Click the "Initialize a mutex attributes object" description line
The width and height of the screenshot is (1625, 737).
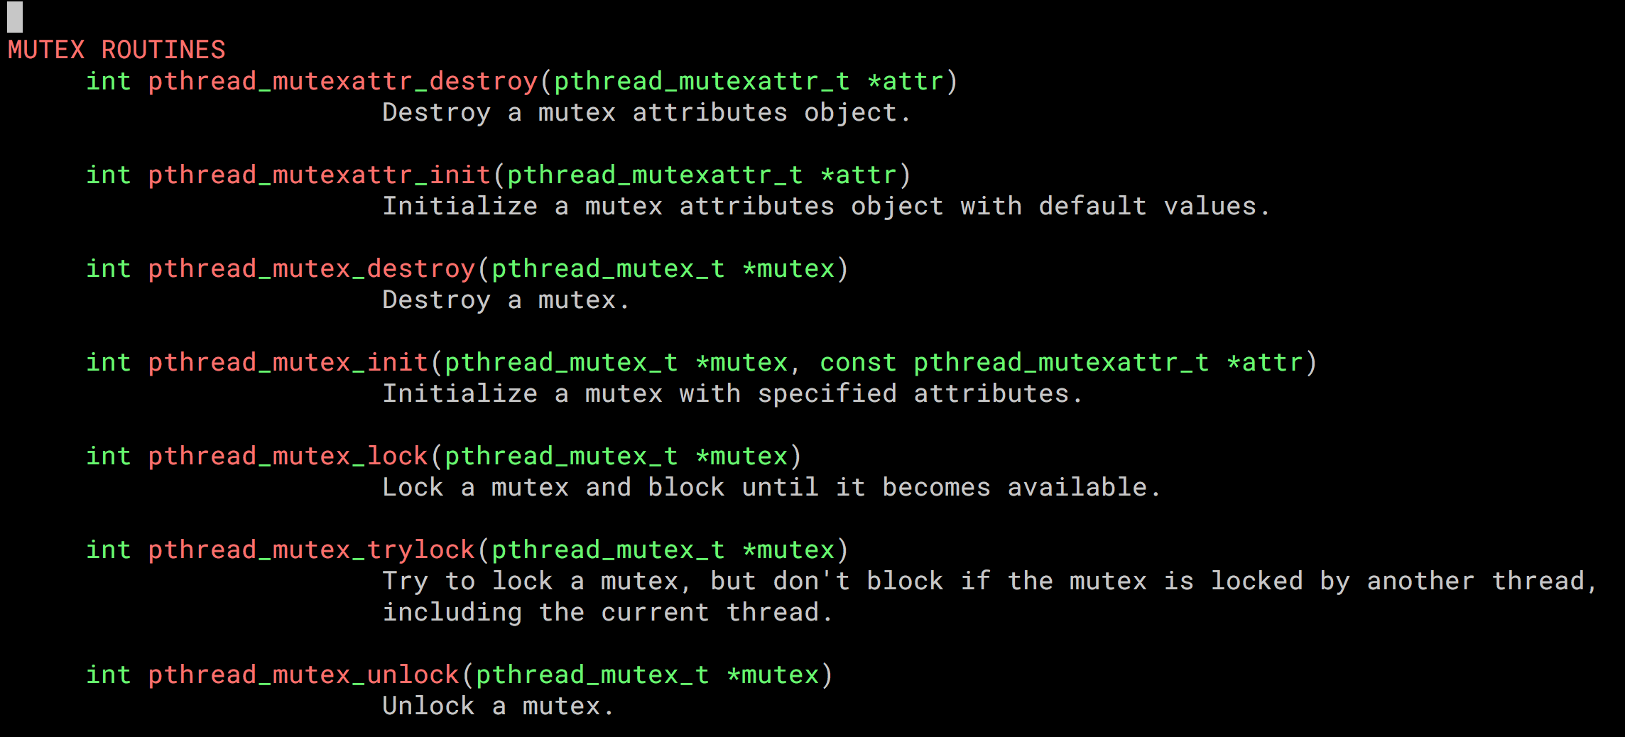[826, 206]
